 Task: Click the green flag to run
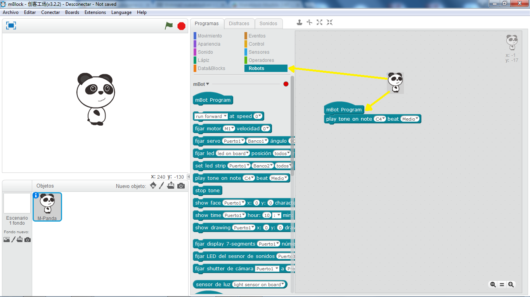click(169, 26)
